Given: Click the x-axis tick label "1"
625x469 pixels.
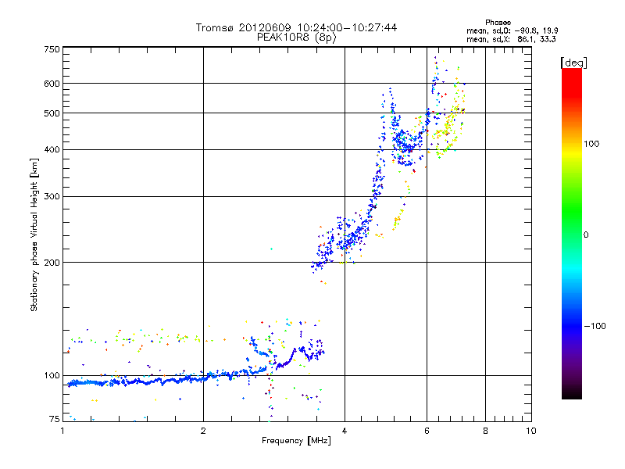Looking at the screenshot, I should [x=62, y=431].
